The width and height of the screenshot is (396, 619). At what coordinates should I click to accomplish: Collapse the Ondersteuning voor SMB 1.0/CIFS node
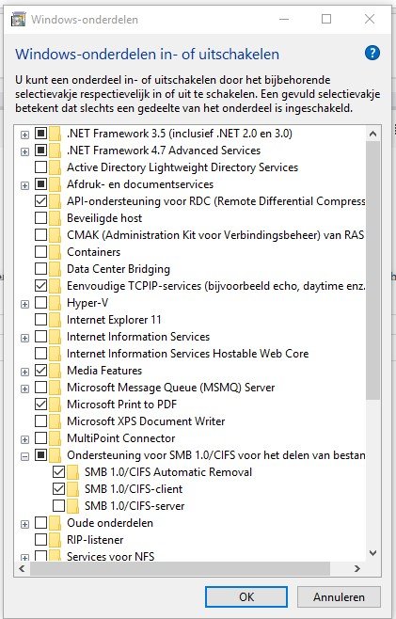(x=24, y=456)
